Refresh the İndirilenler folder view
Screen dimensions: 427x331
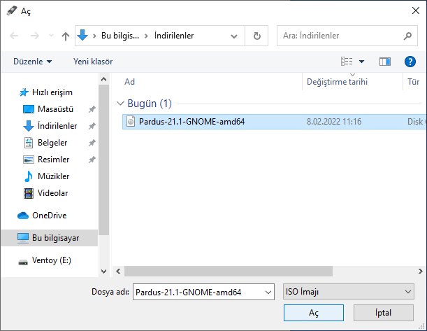click(x=258, y=36)
